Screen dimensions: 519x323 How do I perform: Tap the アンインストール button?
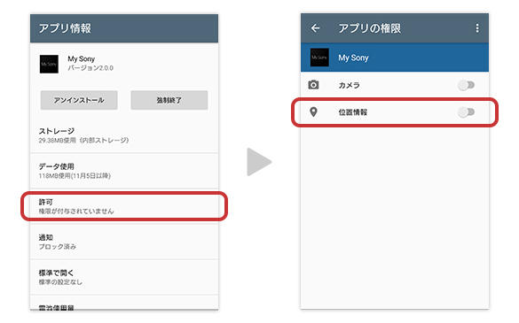[79, 100]
